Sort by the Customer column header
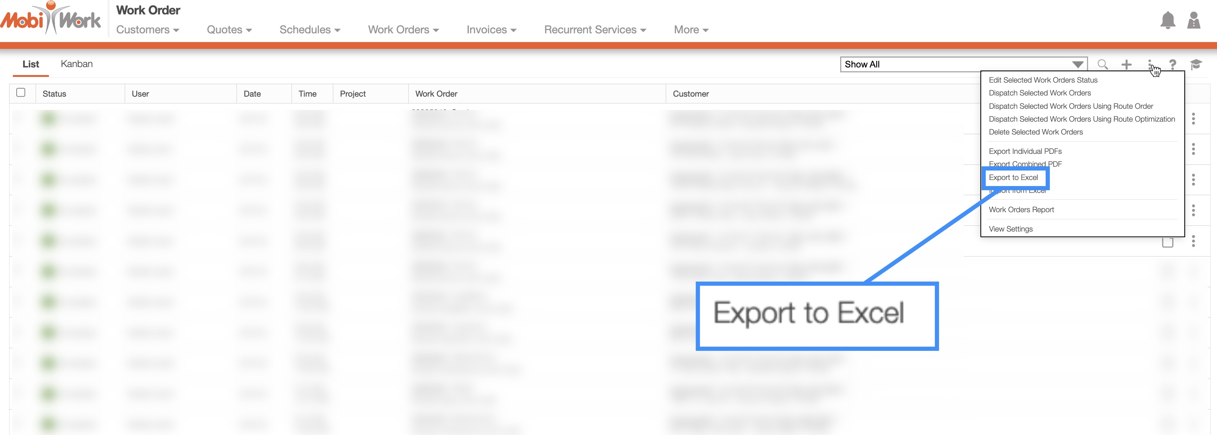1217x435 pixels. pyautogui.click(x=690, y=94)
